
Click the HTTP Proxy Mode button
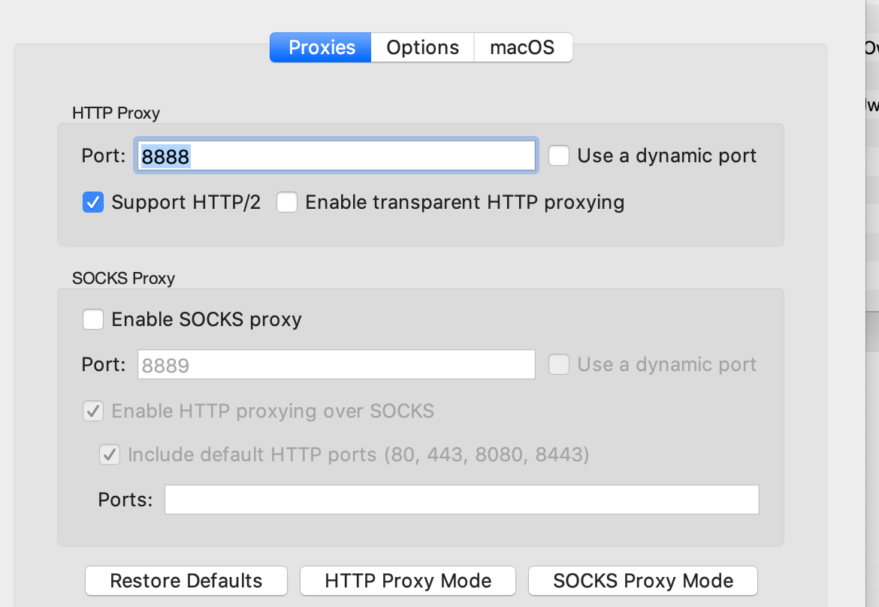408,581
